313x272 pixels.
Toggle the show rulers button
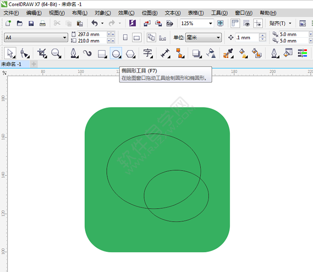[235, 23]
